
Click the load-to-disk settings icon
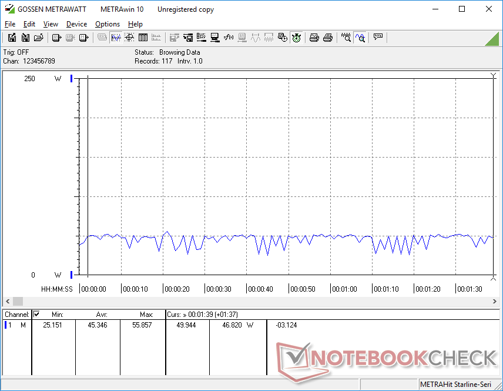click(x=188, y=38)
